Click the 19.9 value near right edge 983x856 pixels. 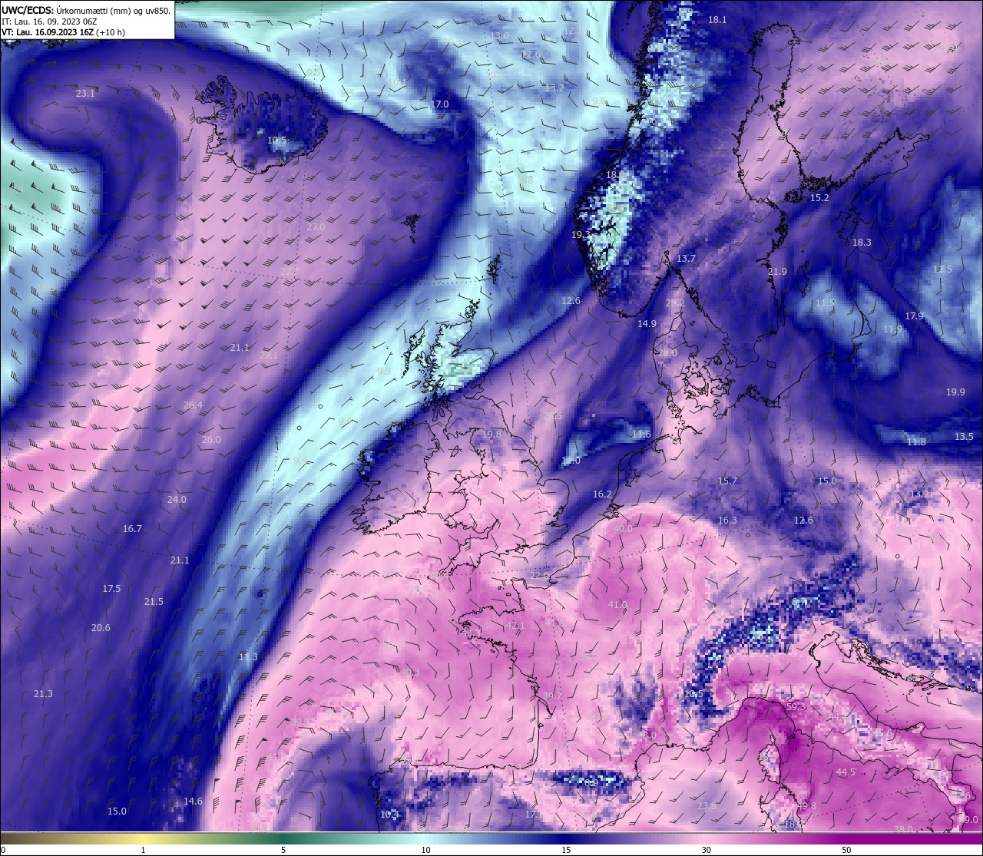pos(955,392)
